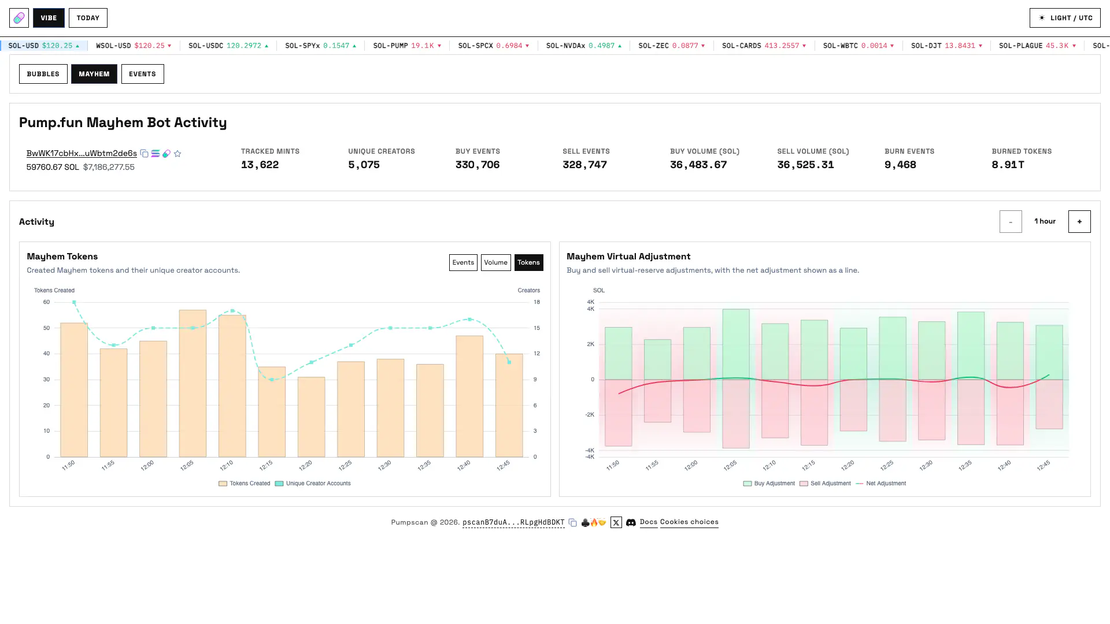Copy the BwWK17cbHx wallet address
Screen dimensions: 1110x624
[144, 154]
